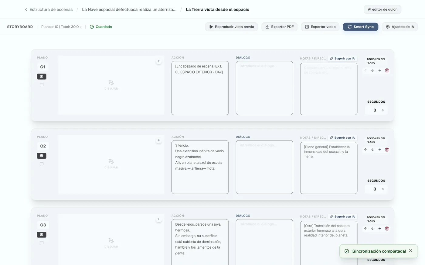The width and height of the screenshot is (425, 265).
Task: Click the C2 shot label
Action: coord(43,146)
